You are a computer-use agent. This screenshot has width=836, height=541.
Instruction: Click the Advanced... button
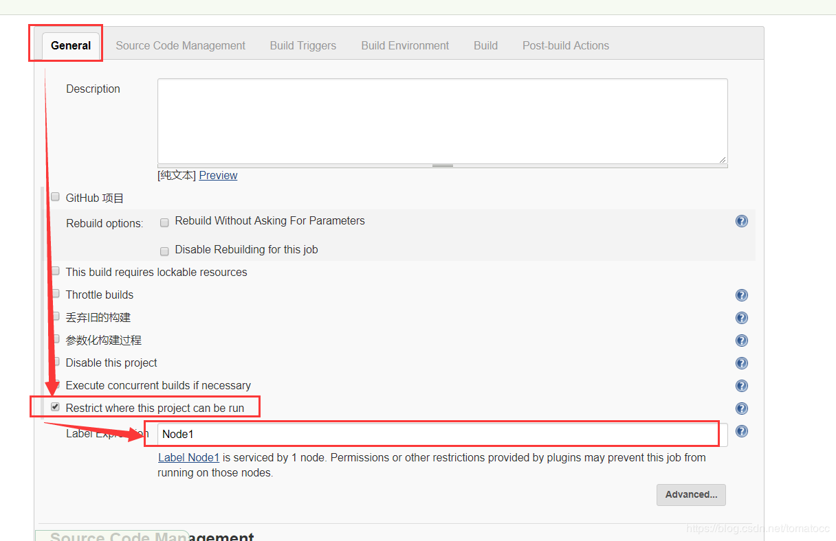point(691,494)
